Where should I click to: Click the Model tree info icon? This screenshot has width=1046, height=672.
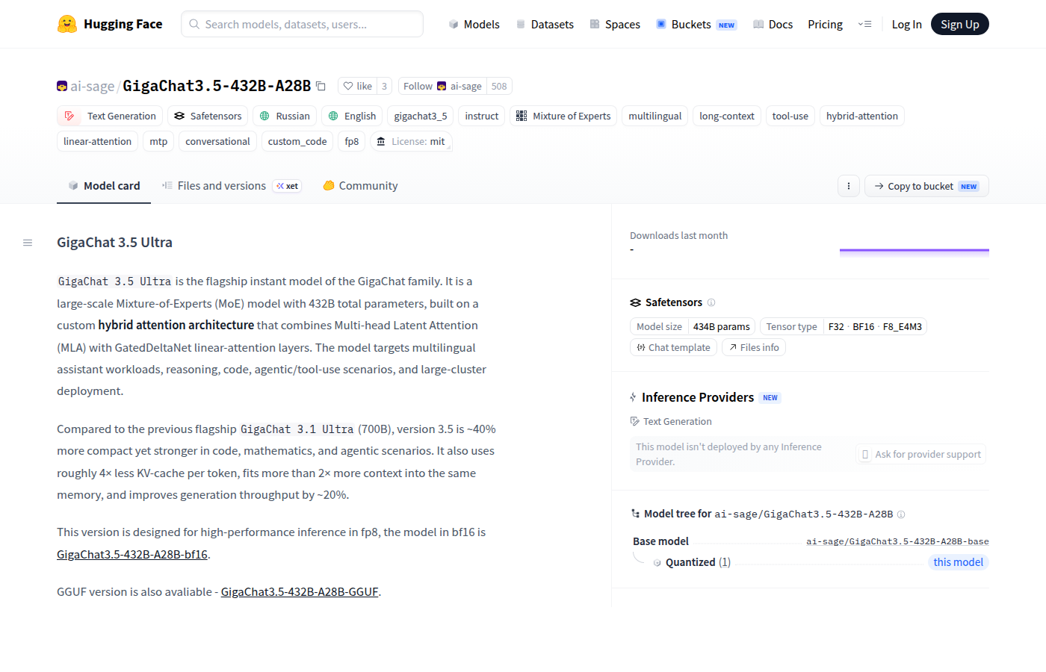tap(901, 514)
